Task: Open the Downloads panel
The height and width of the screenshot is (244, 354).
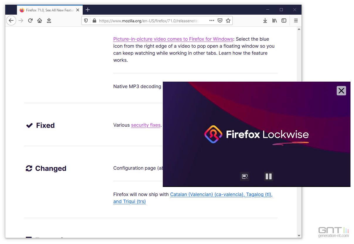Action: pos(265,20)
